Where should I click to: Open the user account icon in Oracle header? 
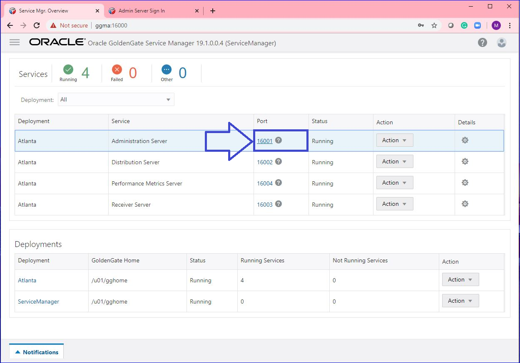click(502, 42)
